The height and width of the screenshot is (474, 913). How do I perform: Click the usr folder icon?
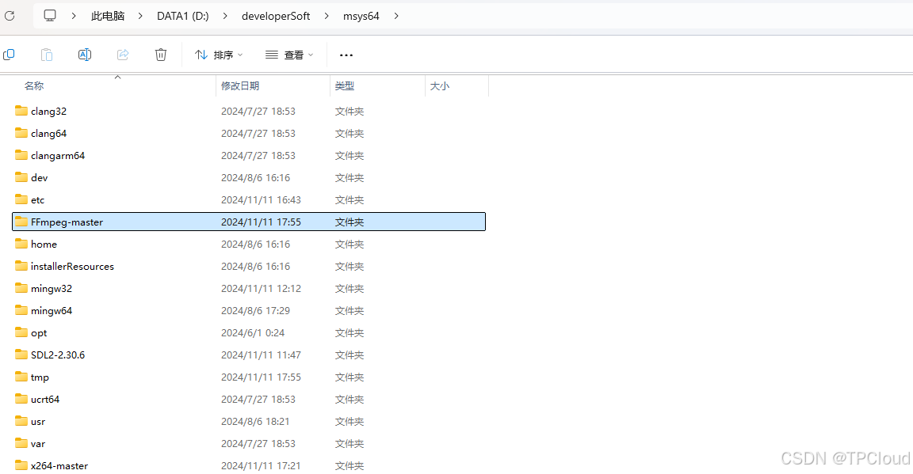[21, 420]
